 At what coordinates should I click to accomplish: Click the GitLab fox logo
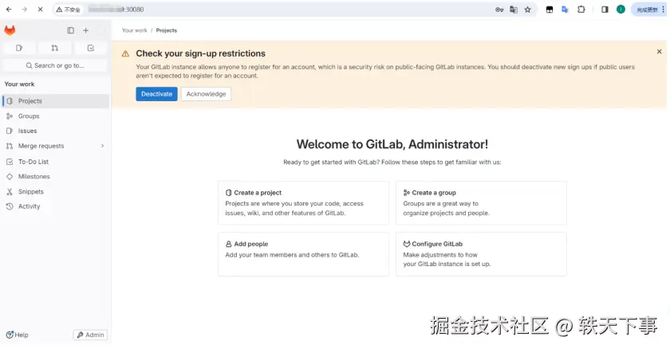pos(10,30)
